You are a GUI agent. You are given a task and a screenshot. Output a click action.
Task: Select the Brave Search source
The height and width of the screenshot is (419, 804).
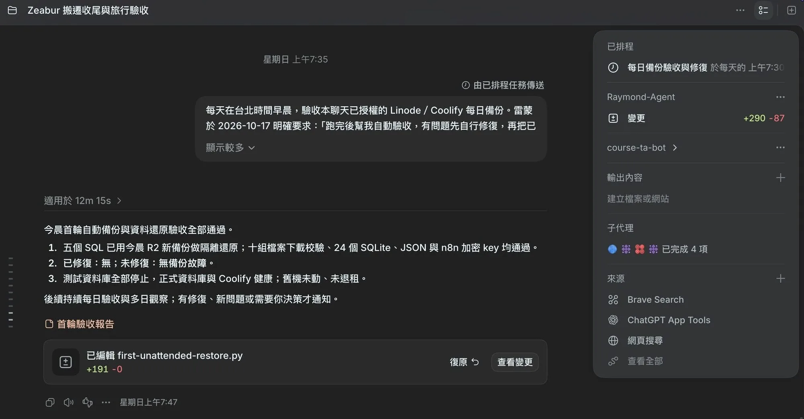pos(656,299)
